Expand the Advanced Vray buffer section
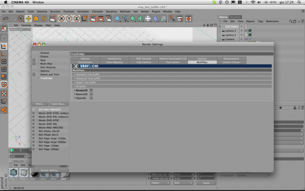Viewport: 305px width, 191px height. click(x=75, y=78)
